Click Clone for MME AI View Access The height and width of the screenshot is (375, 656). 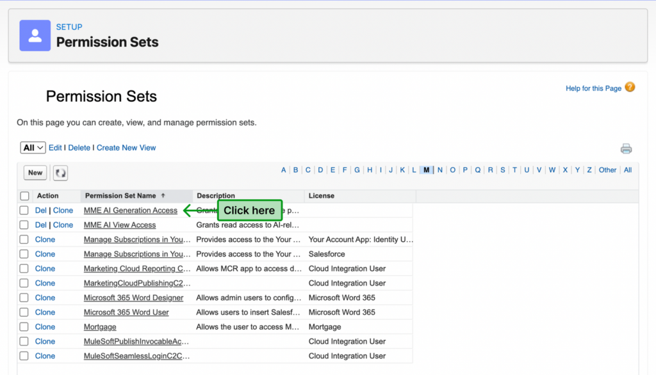(x=63, y=225)
